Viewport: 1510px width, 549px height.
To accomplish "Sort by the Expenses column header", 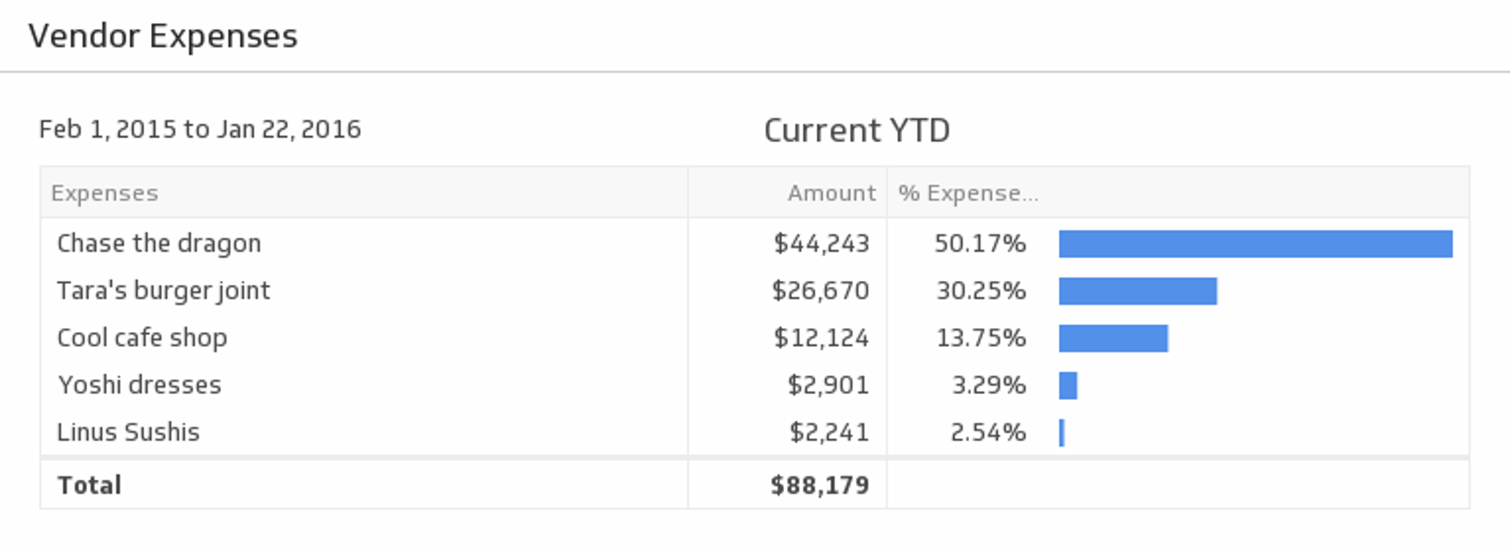I will (105, 193).
